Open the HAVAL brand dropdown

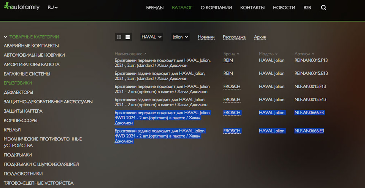click(152, 37)
